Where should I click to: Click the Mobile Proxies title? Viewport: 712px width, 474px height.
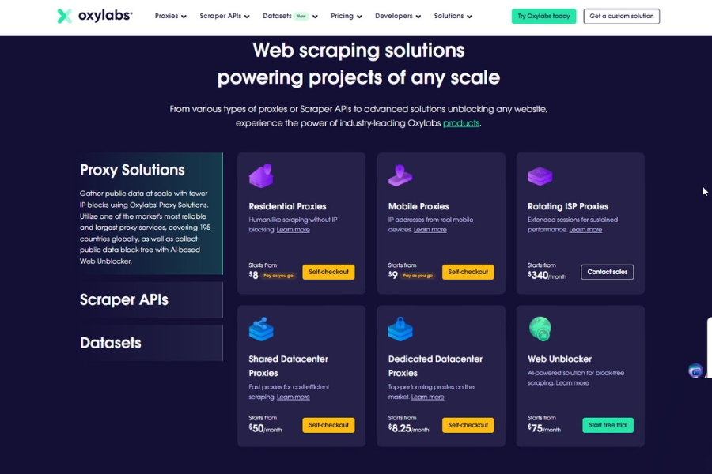point(418,206)
